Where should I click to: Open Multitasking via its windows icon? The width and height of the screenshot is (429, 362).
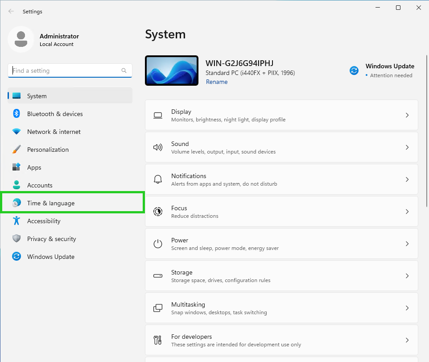158,308
